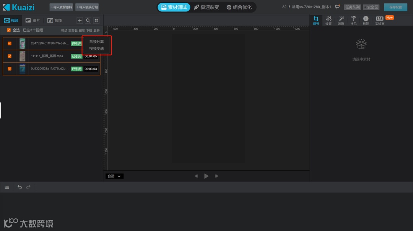Click the signpost notification icon
The image size is (413, 231).
(337, 7)
